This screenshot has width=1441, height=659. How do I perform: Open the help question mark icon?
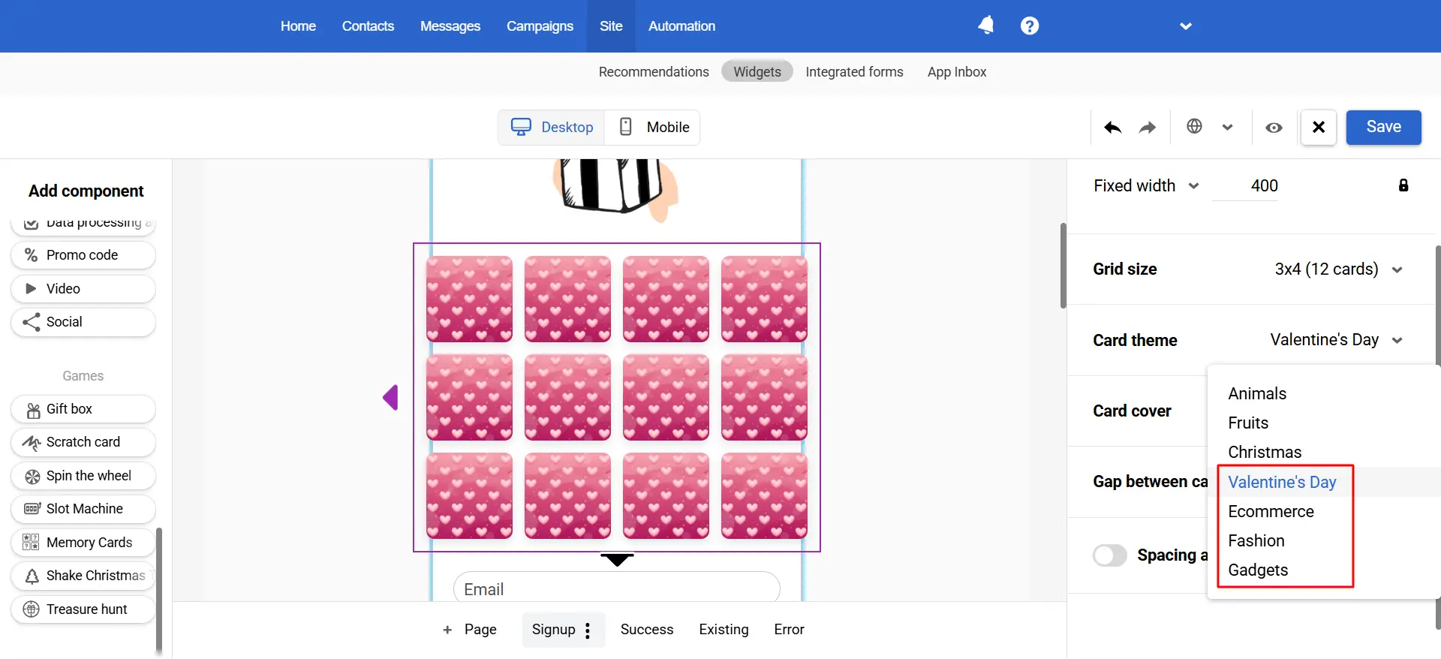point(1029,26)
